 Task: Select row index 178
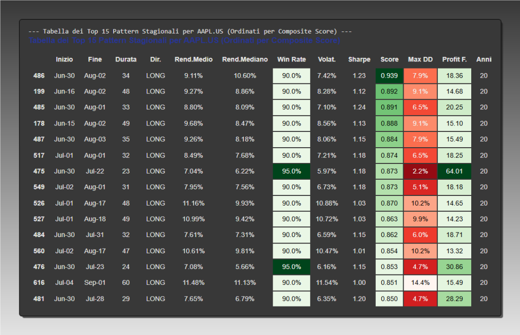tap(39, 123)
